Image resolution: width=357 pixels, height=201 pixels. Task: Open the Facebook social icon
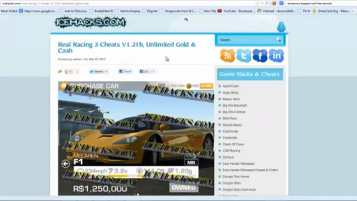pos(260,56)
